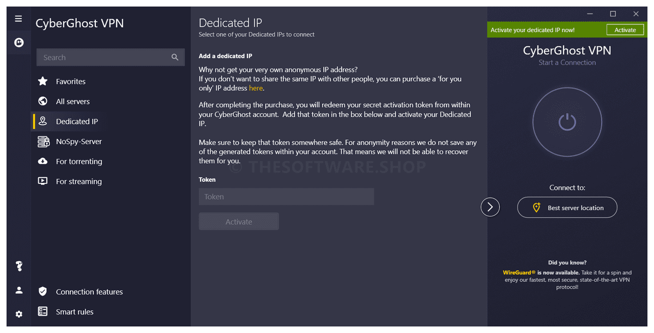The image size is (654, 333).
Task: Click the streaming play screen icon
Action: (x=43, y=181)
